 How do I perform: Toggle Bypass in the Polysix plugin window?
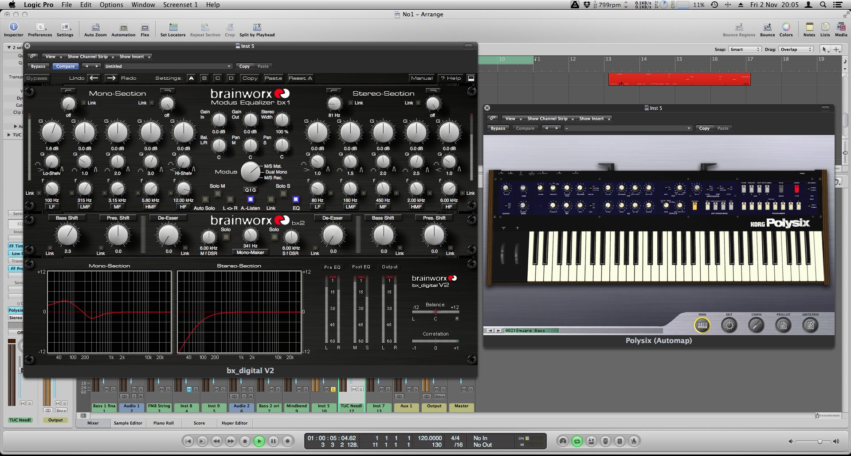coord(498,128)
